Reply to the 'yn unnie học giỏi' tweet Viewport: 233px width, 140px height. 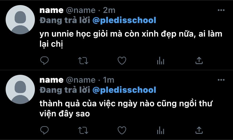click(44, 60)
